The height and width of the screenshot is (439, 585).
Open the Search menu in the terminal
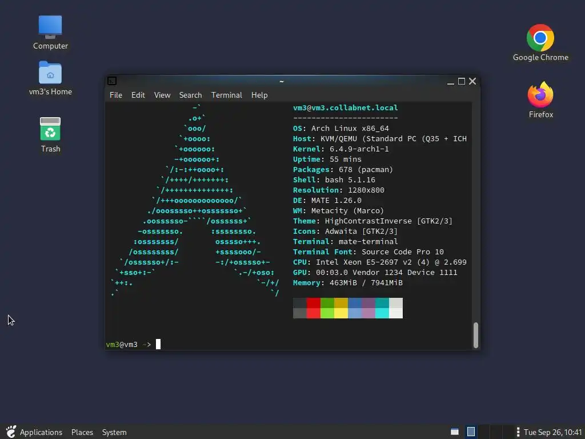pyautogui.click(x=190, y=95)
